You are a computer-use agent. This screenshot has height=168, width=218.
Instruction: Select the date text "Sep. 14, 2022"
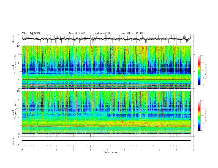click(x=77, y=33)
